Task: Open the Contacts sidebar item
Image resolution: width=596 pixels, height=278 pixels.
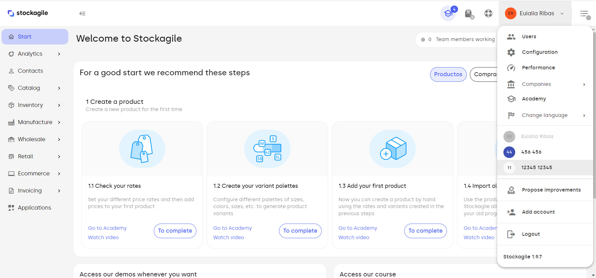Action: tap(35, 71)
